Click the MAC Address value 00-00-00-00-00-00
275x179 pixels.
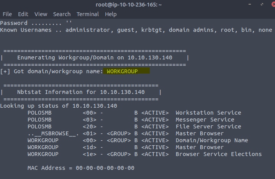click(x=105, y=168)
